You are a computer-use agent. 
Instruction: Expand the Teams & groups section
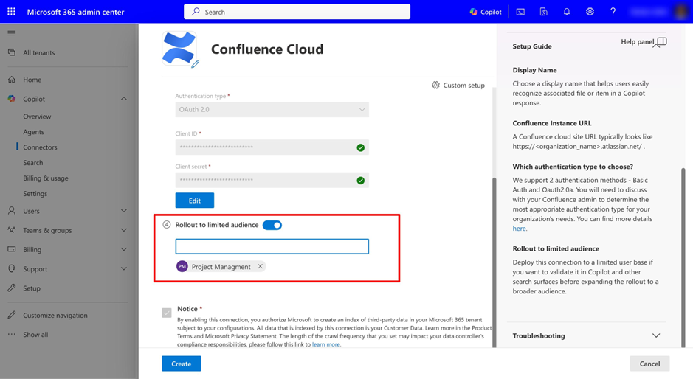pos(124,230)
